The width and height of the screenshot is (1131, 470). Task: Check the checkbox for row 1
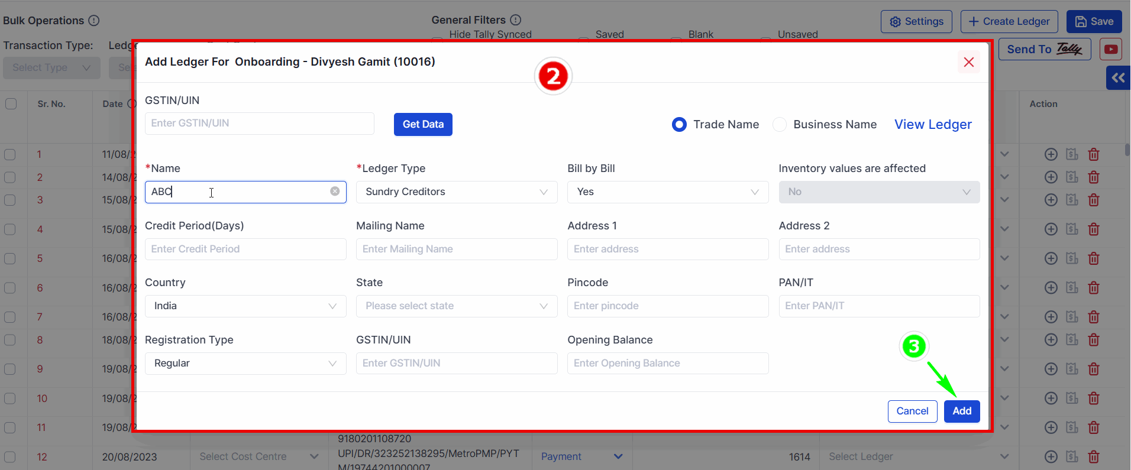(10, 154)
